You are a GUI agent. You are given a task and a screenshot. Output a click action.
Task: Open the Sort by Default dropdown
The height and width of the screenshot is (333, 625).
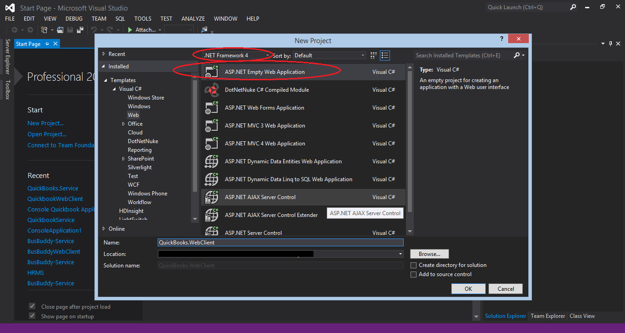(329, 55)
